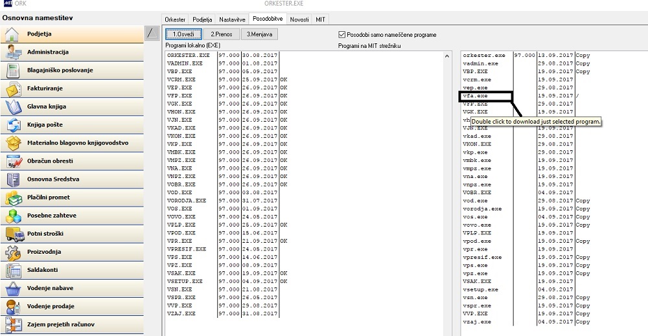This screenshot has width=648, height=336.
Task: Open Potni stroški truck icon
Action: coord(14,234)
